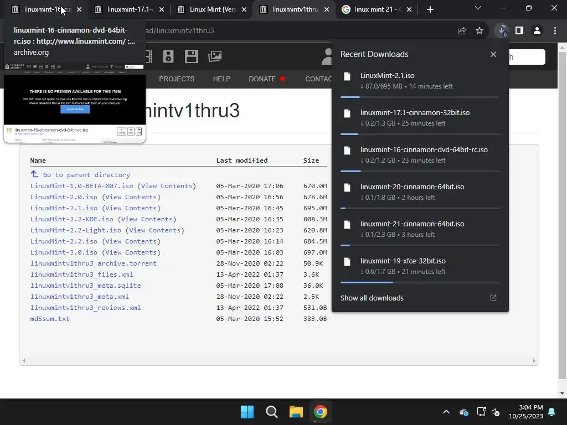The height and width of the screenshot is (425, 567).
Task: Close the Linux Mint (Vers tab
Action: [x=244, y=9]
